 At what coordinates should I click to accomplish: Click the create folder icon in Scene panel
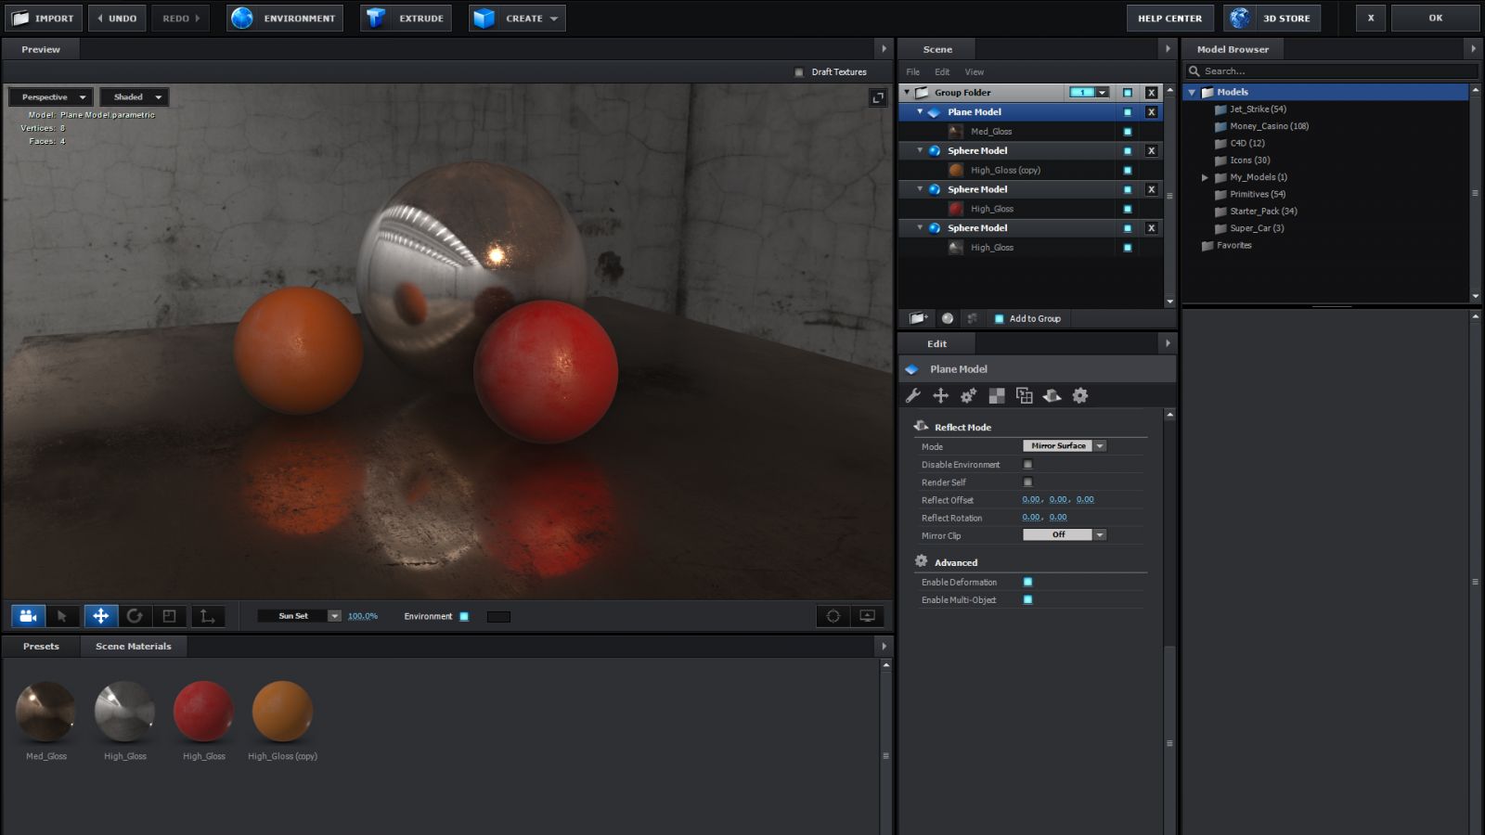(x=917, y=318)
